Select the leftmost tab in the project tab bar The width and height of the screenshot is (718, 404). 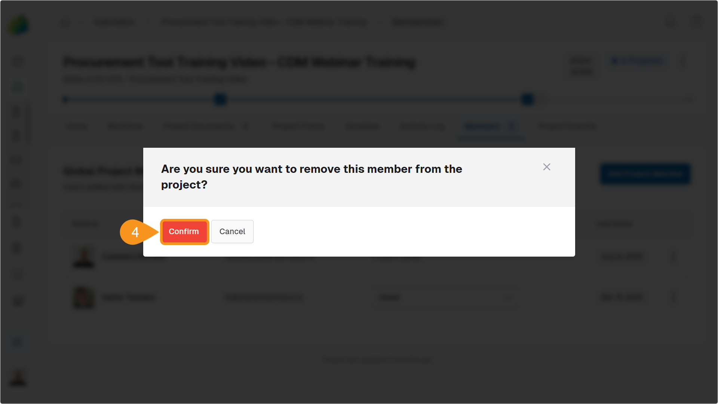coord(76,126)
